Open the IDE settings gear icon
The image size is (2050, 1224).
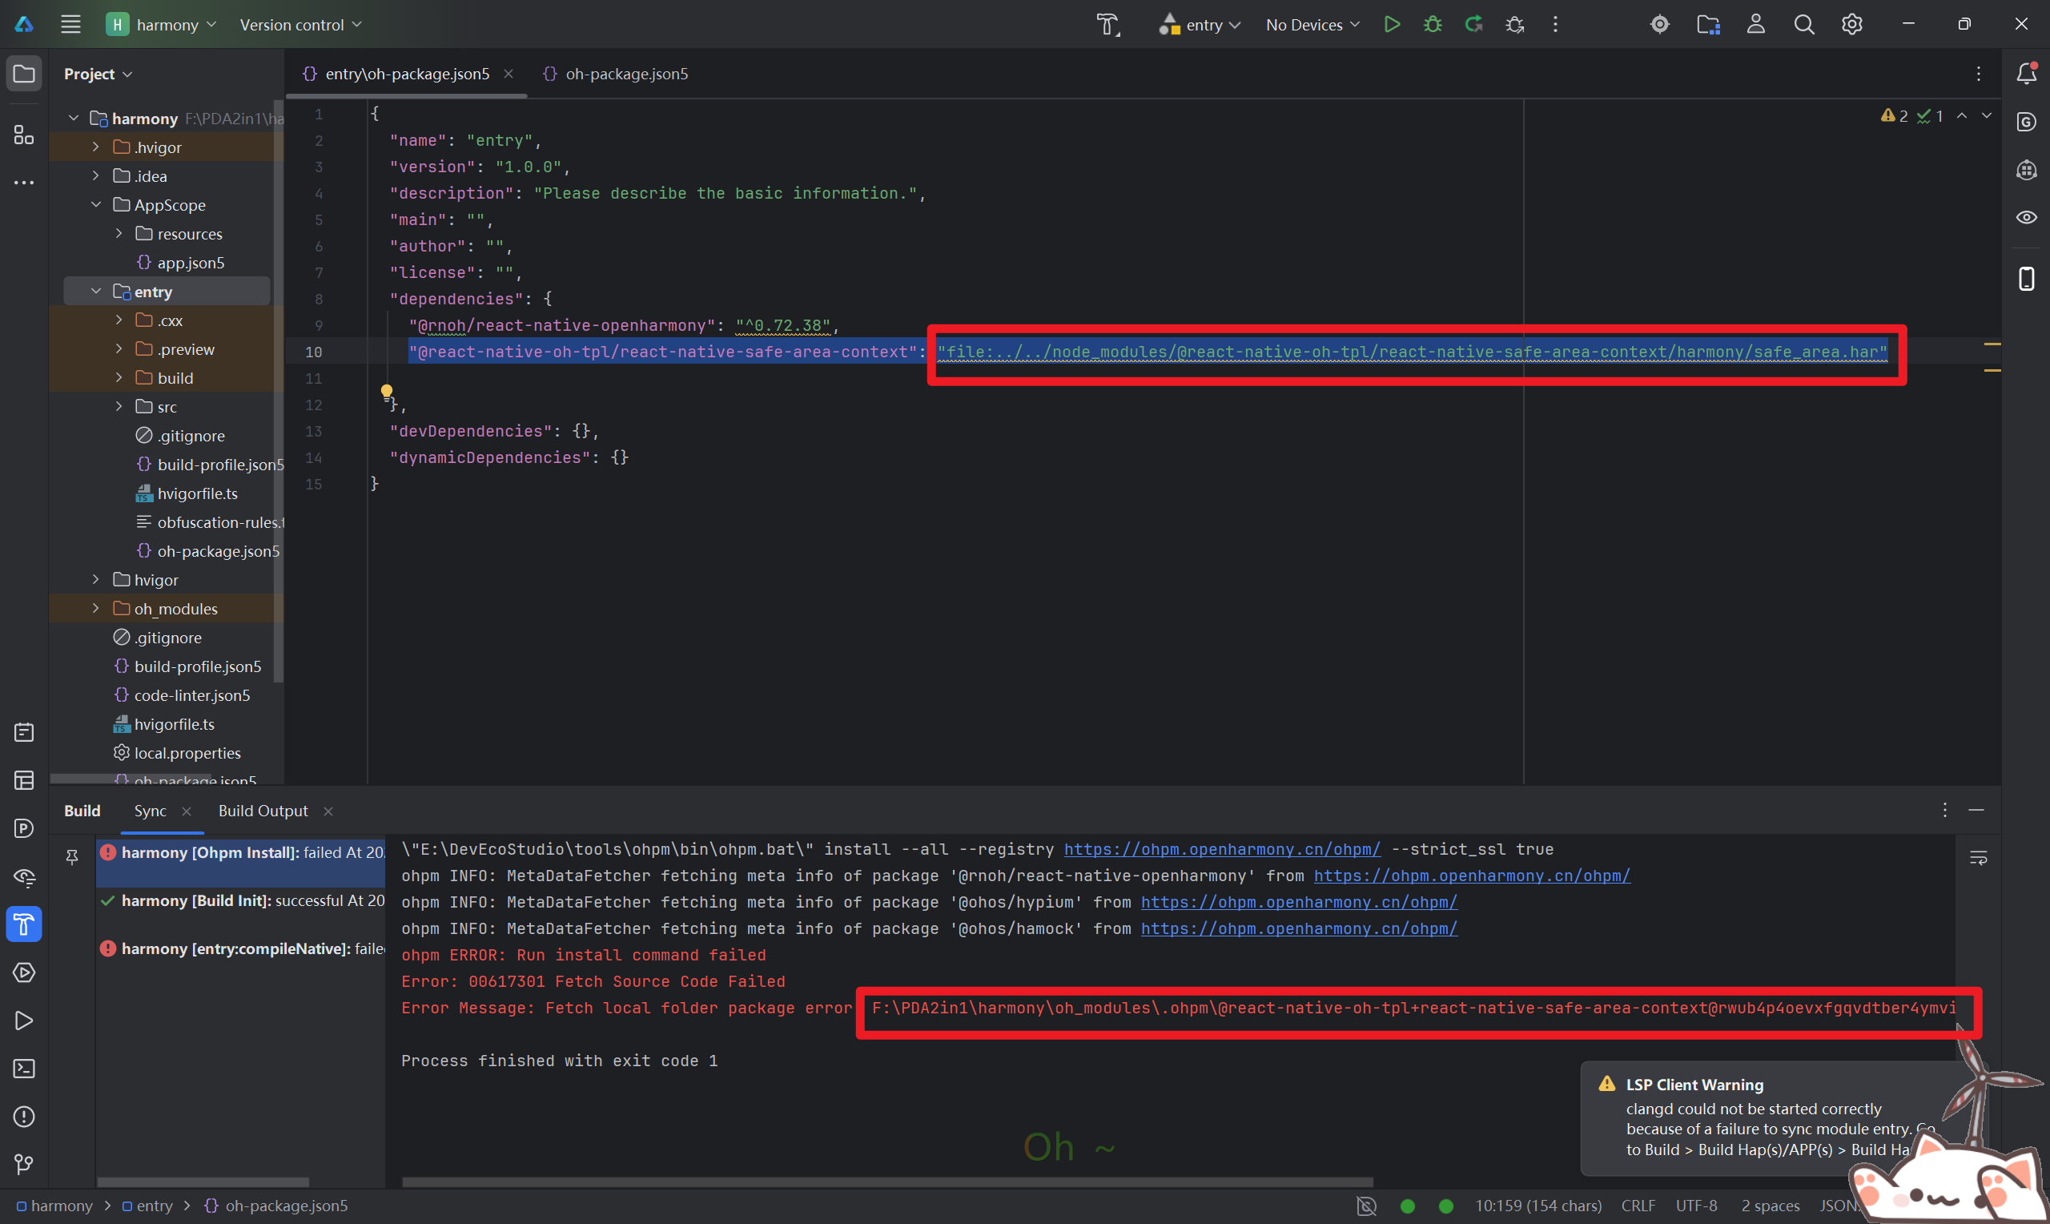click(x=1851, y=25)
